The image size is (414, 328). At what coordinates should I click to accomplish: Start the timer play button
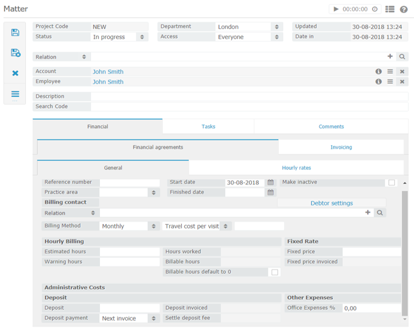click(x=336, y=9)
